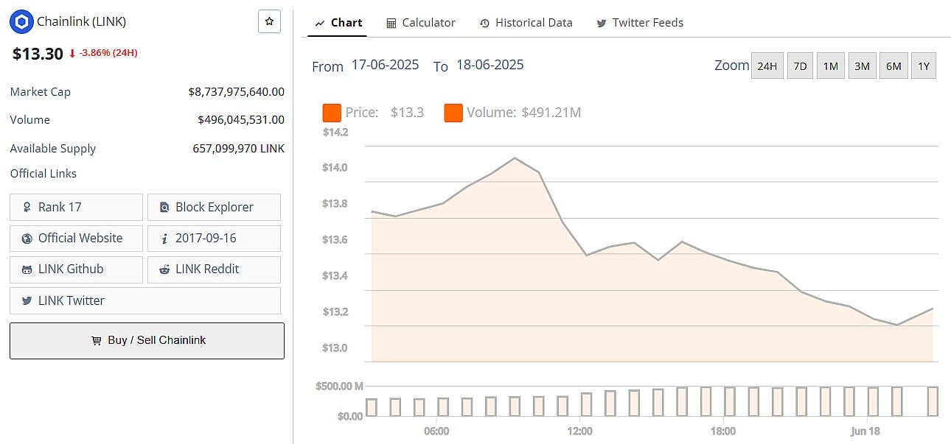Viewport: 951px width, 444px height.
Task: Toggle the Price series orange swatch
Action: (332, 113)
